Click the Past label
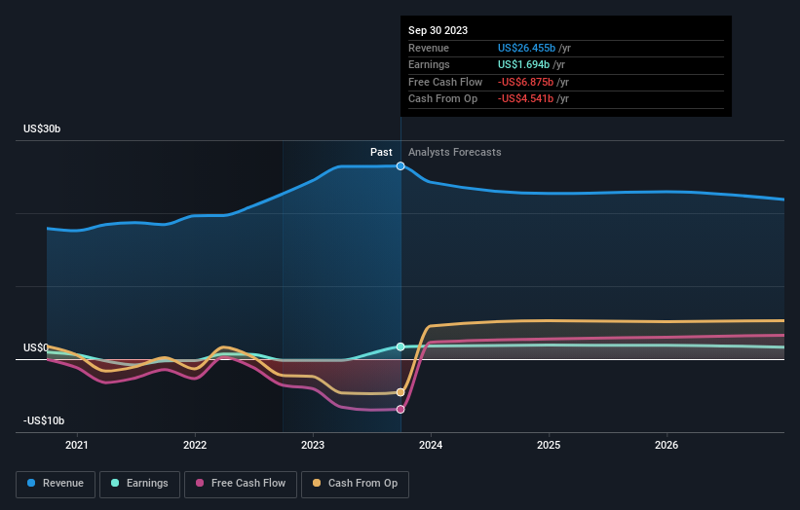The height and width of the screenshot is (510, 800). click(381, 153)
